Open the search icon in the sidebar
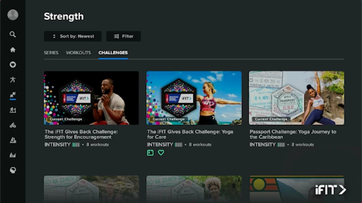 point(13,35)
